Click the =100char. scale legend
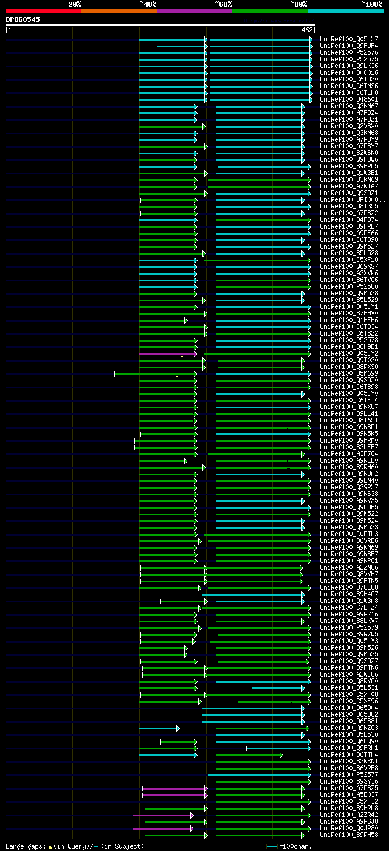Image resolution: width=389 pixels, height=851 pixels. 289,846
